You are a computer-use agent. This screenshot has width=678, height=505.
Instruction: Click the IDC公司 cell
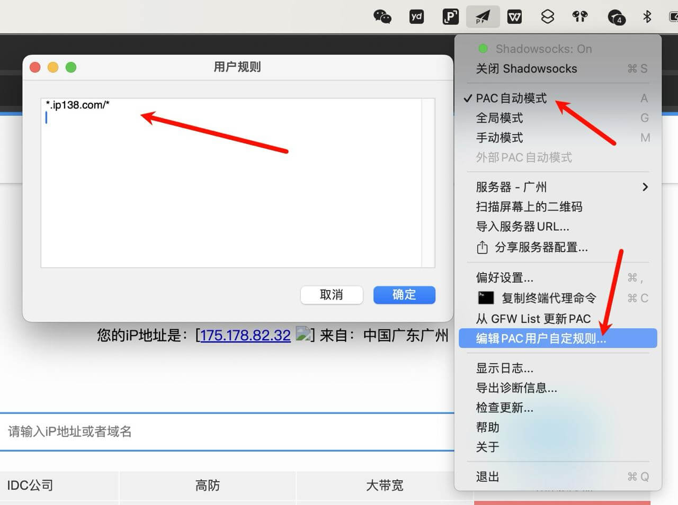pyautogui.click(x=59, y=485)
